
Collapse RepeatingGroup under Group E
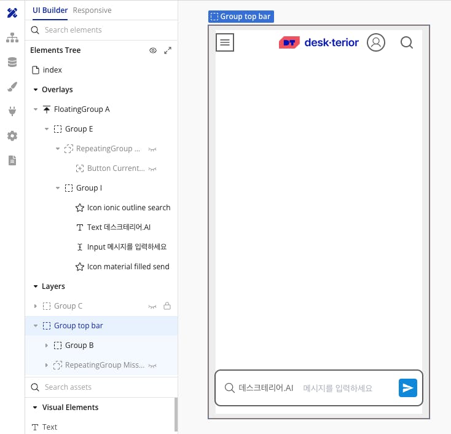[58, 149]
